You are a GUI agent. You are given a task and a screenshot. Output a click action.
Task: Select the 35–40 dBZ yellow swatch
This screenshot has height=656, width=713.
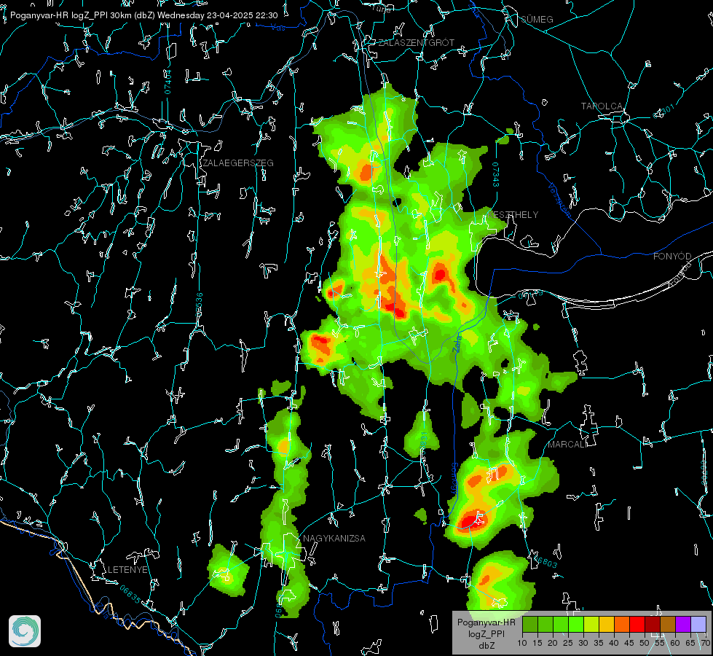click(607, 624)
